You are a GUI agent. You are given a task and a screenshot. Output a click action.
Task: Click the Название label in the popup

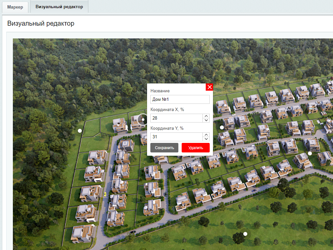tap(160, 91)
